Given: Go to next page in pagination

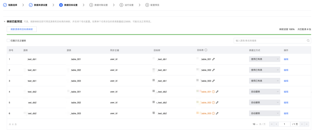Looking at the screenshot, I should point(302,124).
